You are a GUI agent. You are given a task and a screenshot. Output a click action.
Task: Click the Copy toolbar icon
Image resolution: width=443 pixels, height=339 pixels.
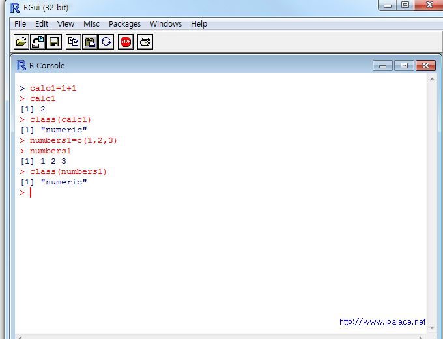coord(74,42)
